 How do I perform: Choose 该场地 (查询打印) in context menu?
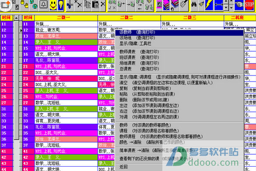point(179,38)
